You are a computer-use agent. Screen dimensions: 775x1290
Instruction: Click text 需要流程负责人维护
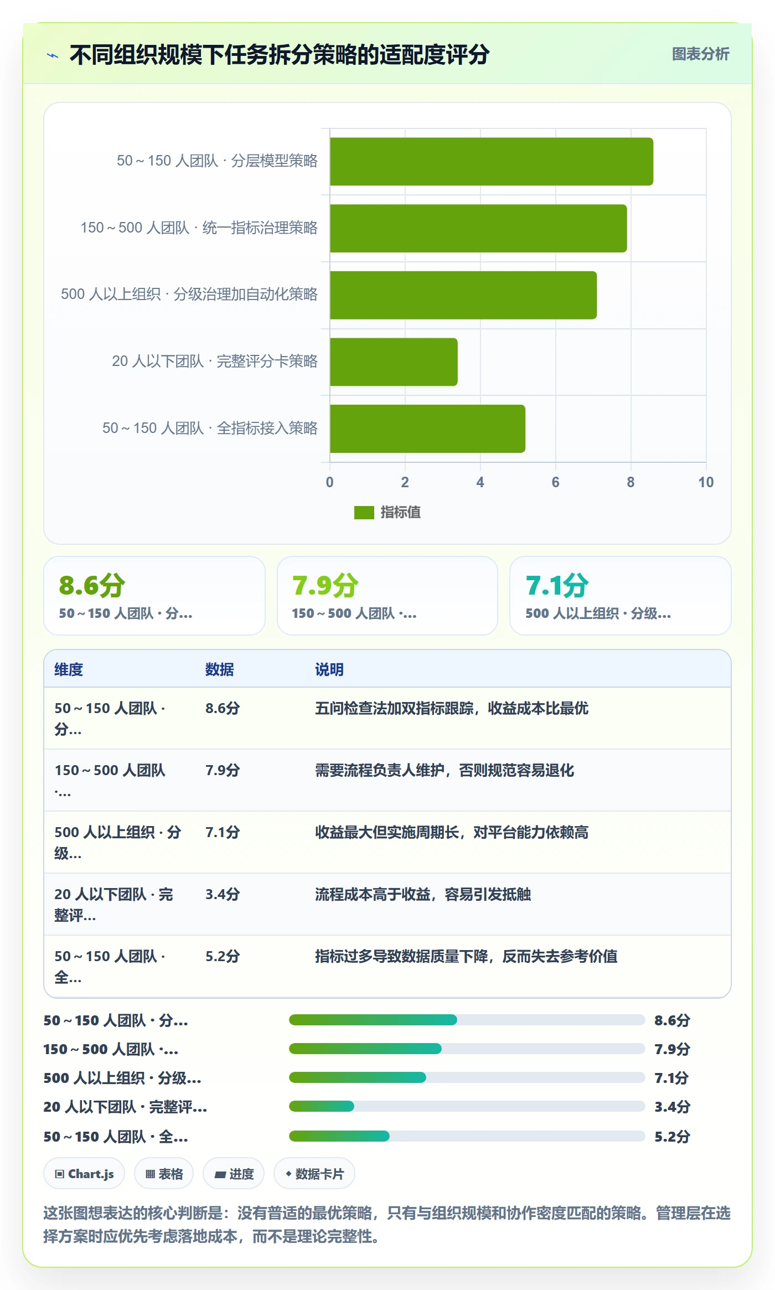[380, 770]
